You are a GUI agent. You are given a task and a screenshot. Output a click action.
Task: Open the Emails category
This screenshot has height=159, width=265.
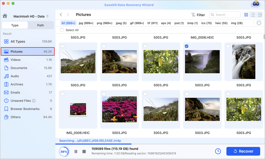pyautogui.click(x=28, y=92)
